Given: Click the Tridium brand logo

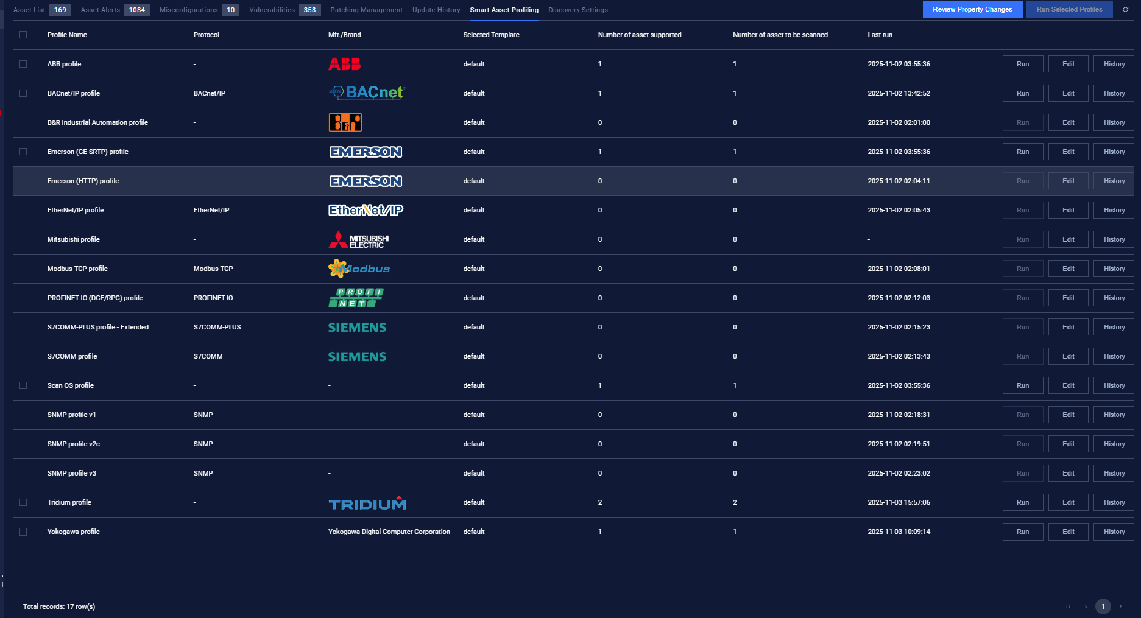Looking at the screenshot, I should coord(367,503).
